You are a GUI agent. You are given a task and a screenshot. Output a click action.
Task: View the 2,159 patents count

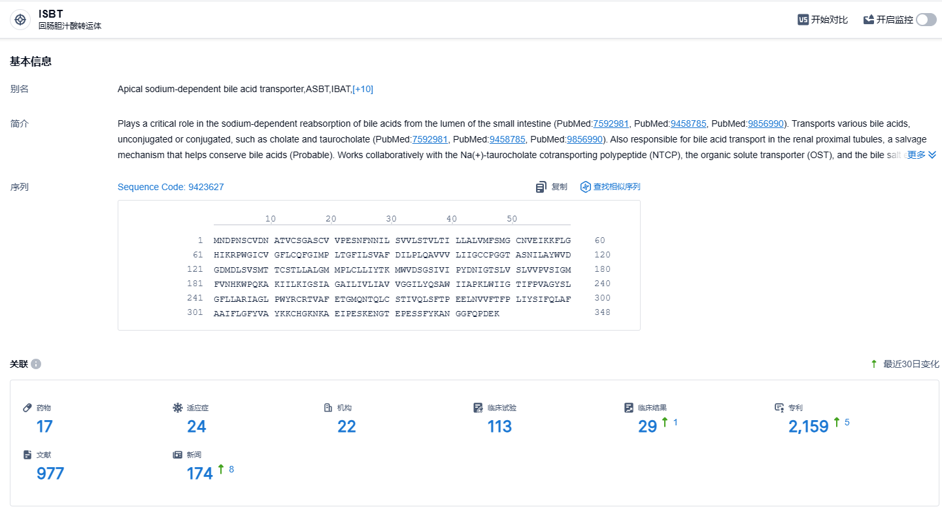tap(808, 427)
